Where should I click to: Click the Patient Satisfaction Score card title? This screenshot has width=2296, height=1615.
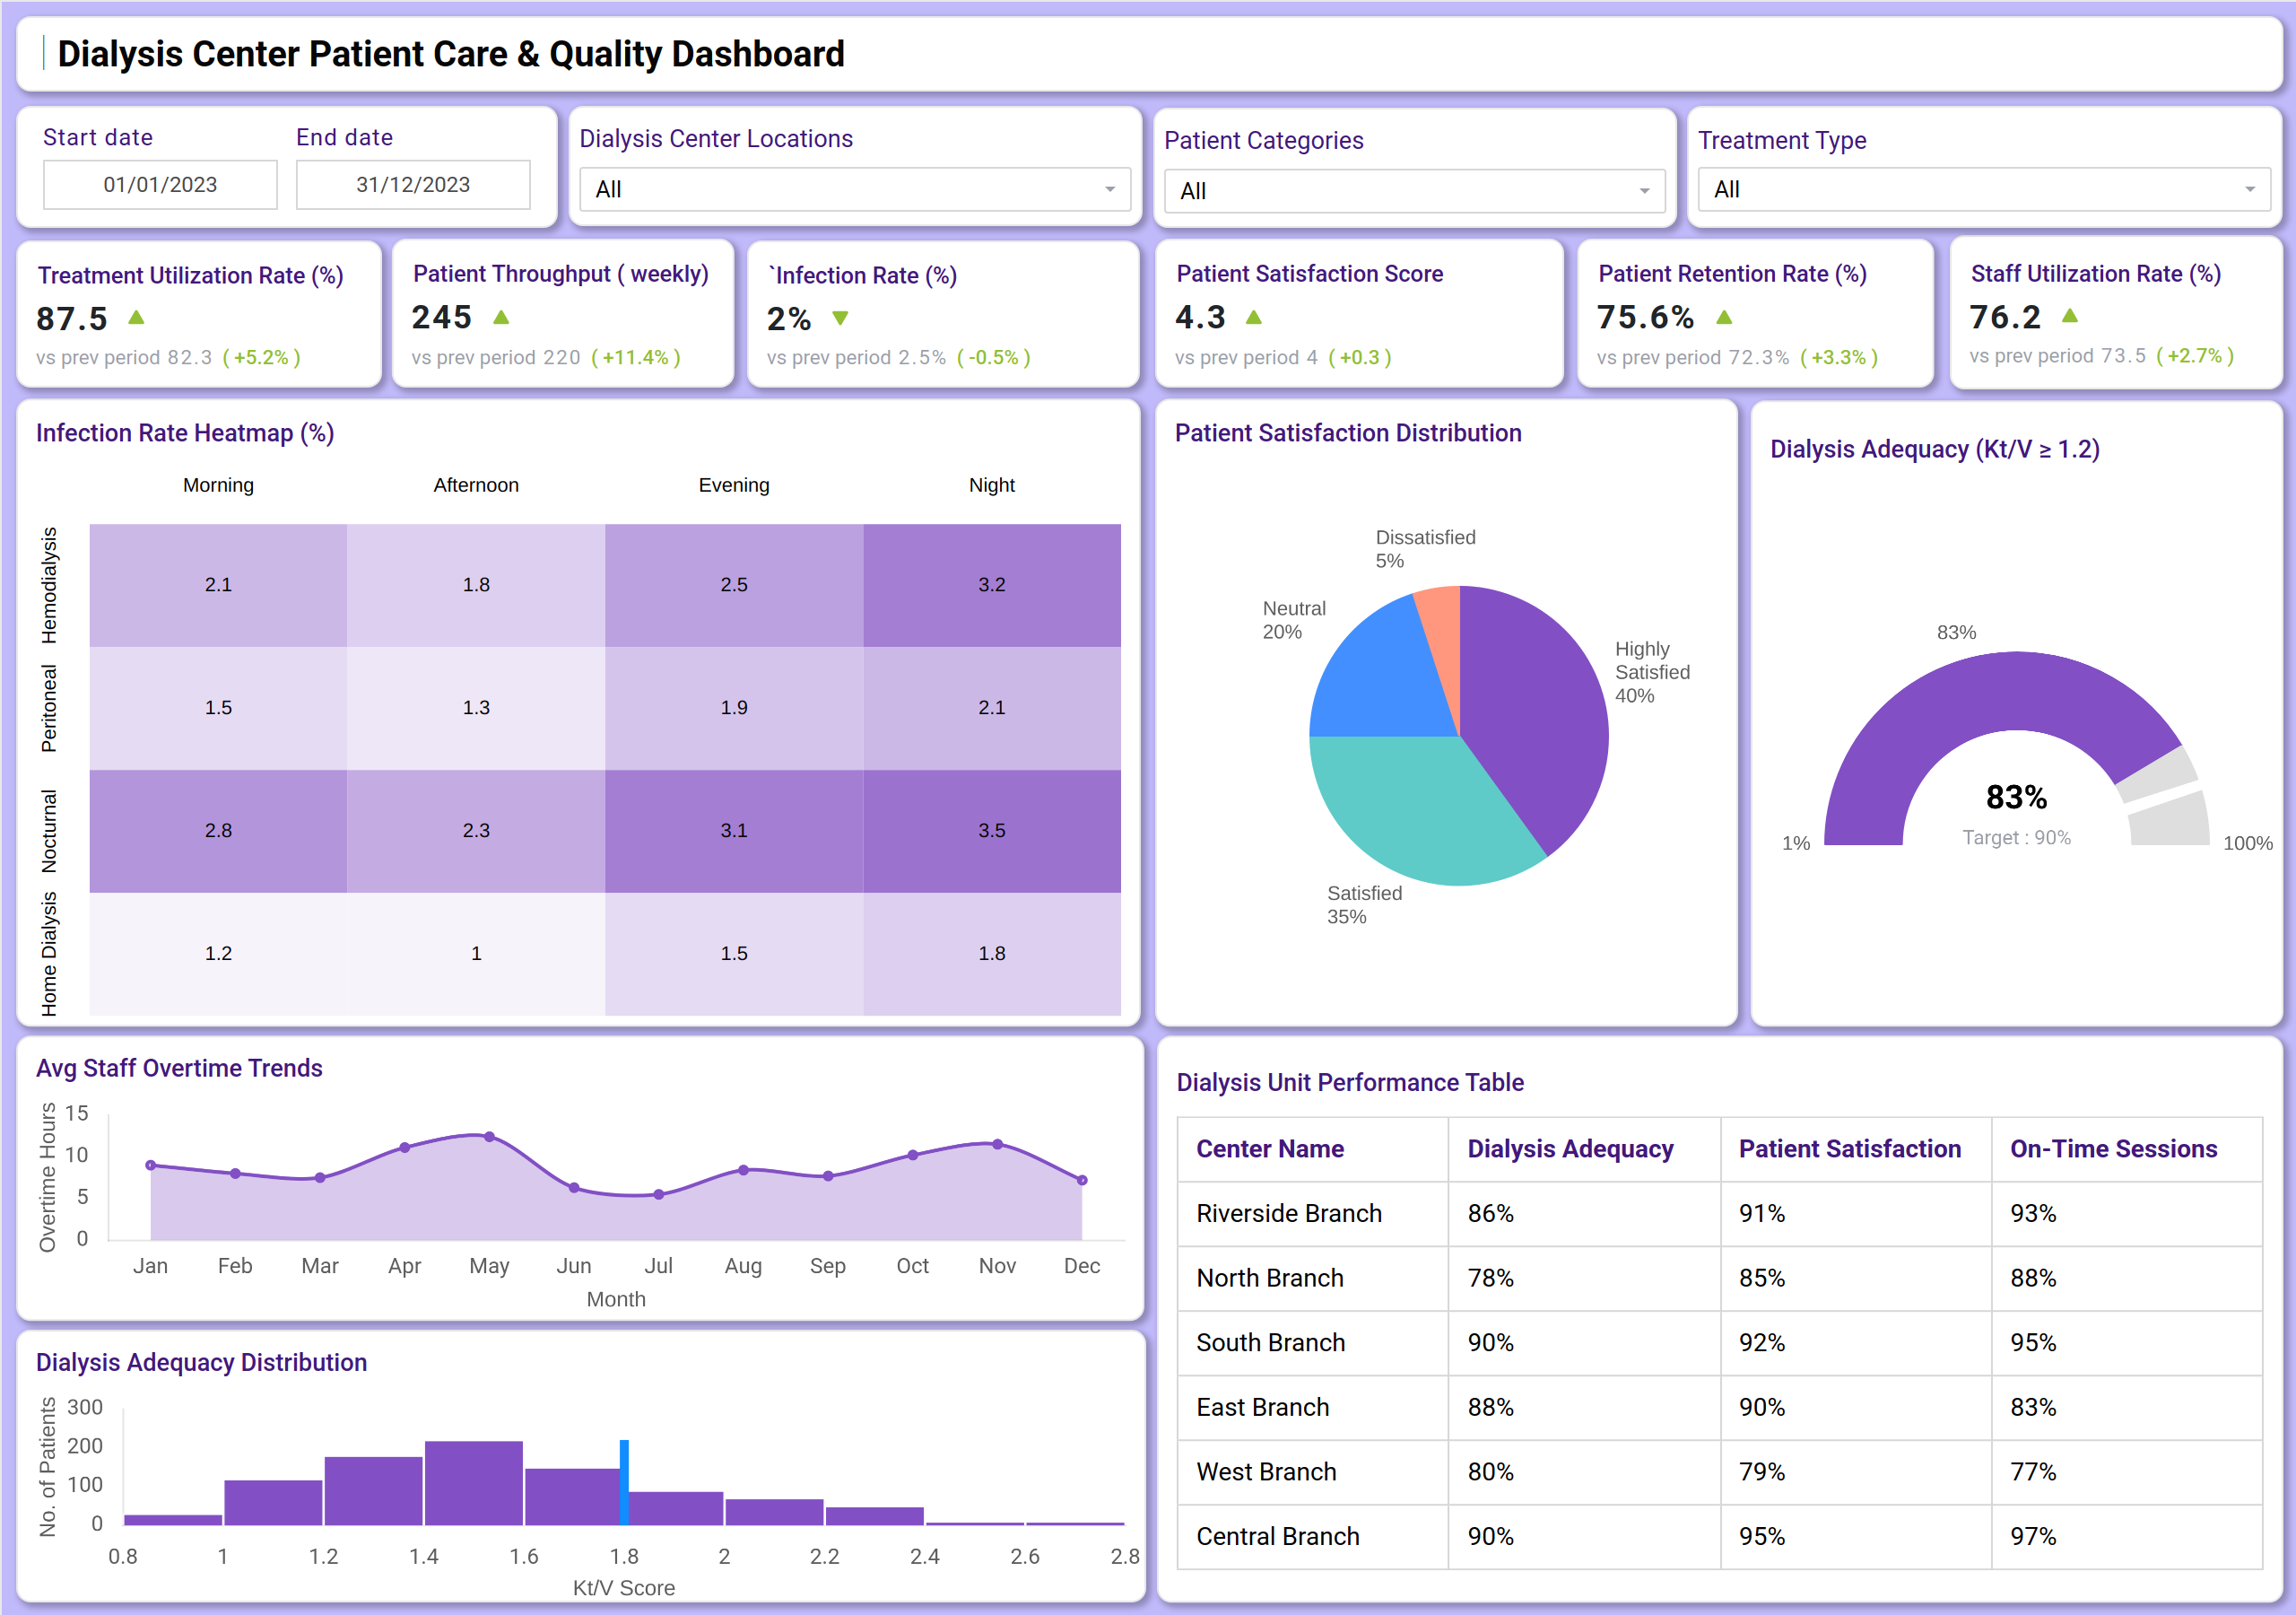1309,275
